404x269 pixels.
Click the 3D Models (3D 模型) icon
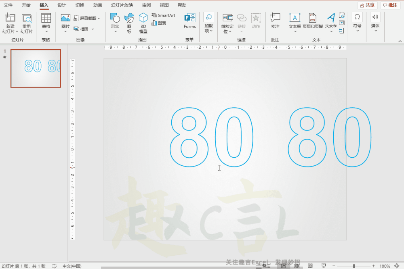click(143, 18)
